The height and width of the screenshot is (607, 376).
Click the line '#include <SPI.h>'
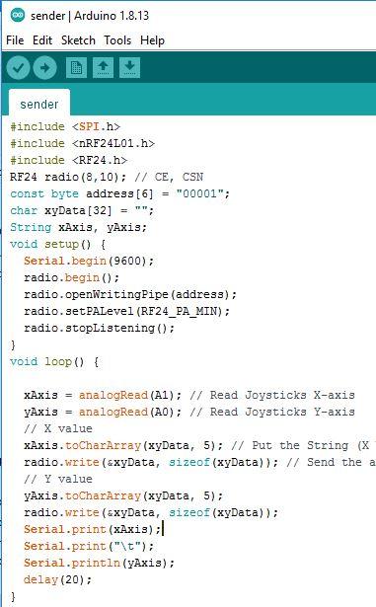(x=65, y=126)
